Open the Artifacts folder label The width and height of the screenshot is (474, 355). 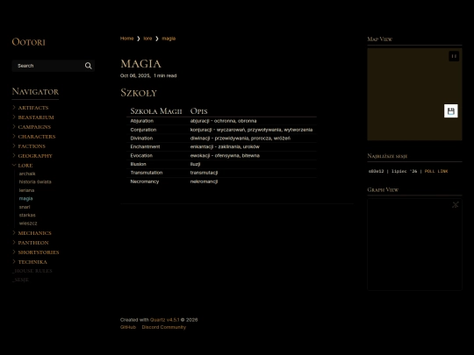tap(33, 108)
